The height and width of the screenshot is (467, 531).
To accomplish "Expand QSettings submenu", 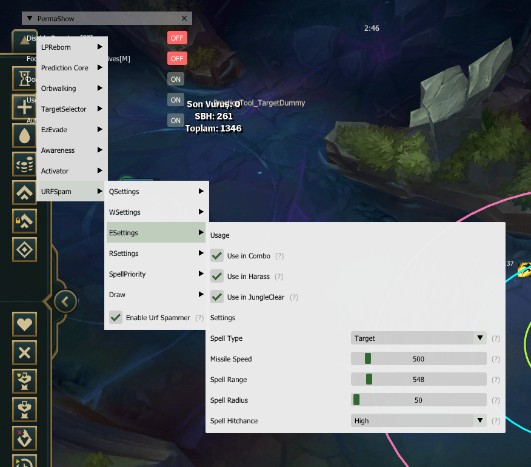I will pos(156,192).
